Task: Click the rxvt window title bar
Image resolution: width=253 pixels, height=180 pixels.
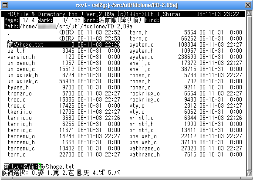Action: coord(126,5)
